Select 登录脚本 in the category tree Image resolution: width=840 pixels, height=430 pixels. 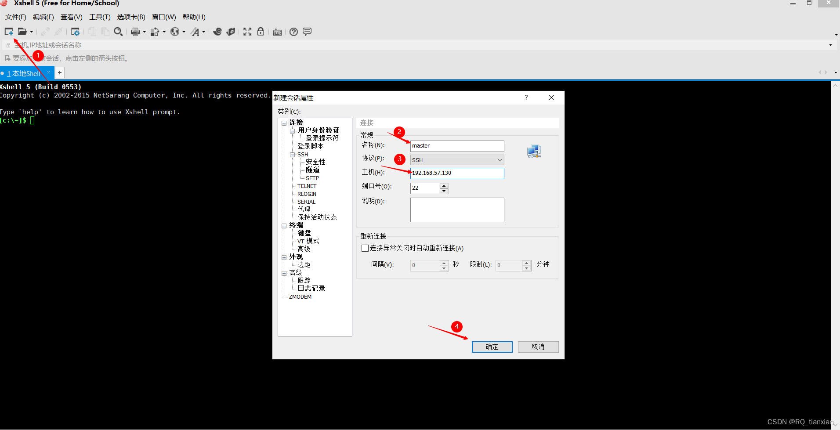pyautogui.click(x=310, y=146)
